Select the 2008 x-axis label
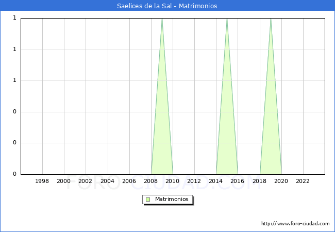The width and height of the screenshot is (335, 232). pyautogui.click(x=151, y=181)
